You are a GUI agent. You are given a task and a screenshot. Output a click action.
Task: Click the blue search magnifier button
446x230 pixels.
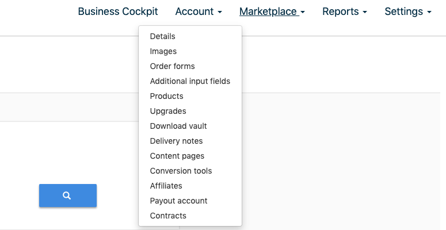67,195
